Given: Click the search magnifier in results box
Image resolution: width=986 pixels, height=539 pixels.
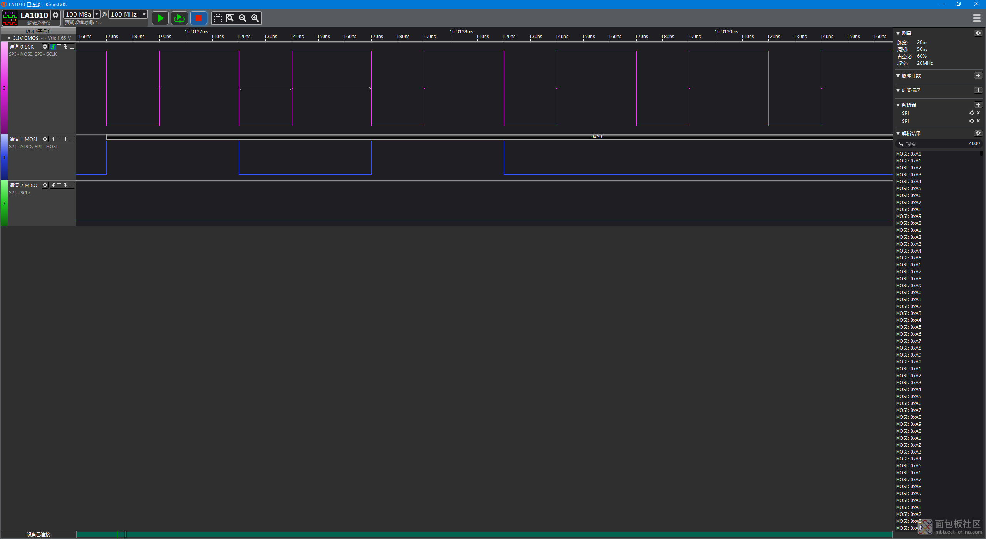Looking at the screenshot, I should coord(901,144).
